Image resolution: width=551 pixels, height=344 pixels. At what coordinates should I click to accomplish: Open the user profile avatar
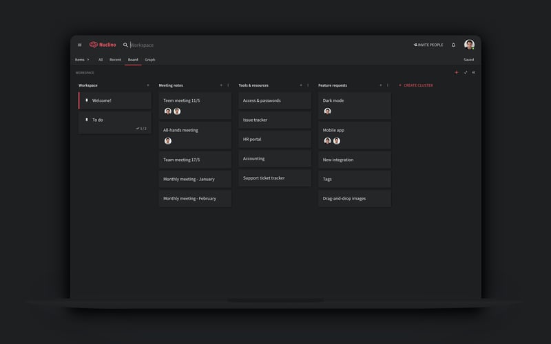coord(470,45)
